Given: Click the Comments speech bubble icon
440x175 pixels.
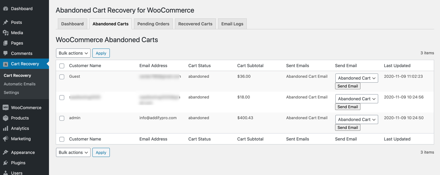Looking at the screenshot, I should pyautogui.click(x=6, y=53).
